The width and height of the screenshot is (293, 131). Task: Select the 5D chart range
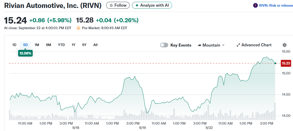[x=26, y=45]
